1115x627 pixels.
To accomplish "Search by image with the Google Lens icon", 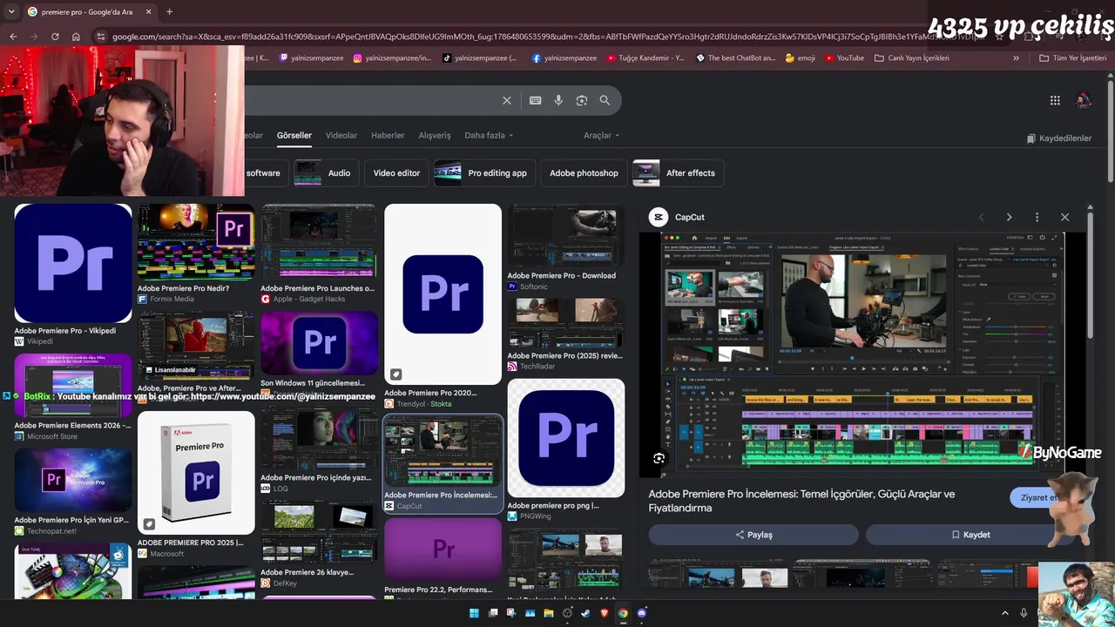I will point(582,100).
